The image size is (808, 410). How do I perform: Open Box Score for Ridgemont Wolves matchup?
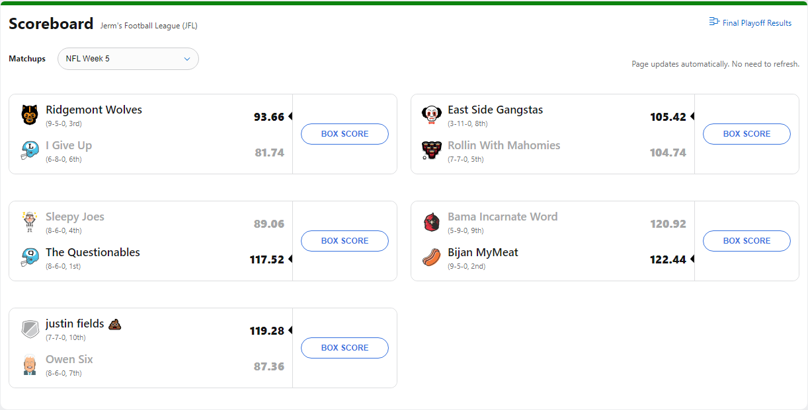tap(344, 134)
